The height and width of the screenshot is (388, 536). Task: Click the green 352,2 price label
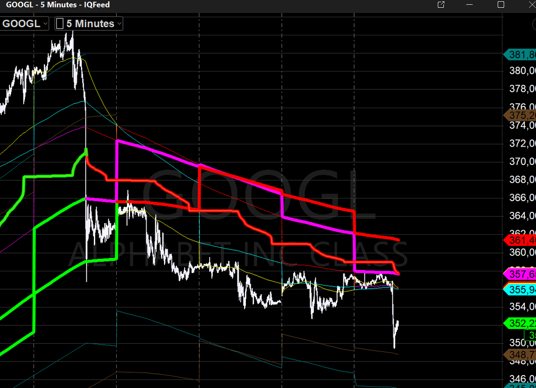(520, 323)
